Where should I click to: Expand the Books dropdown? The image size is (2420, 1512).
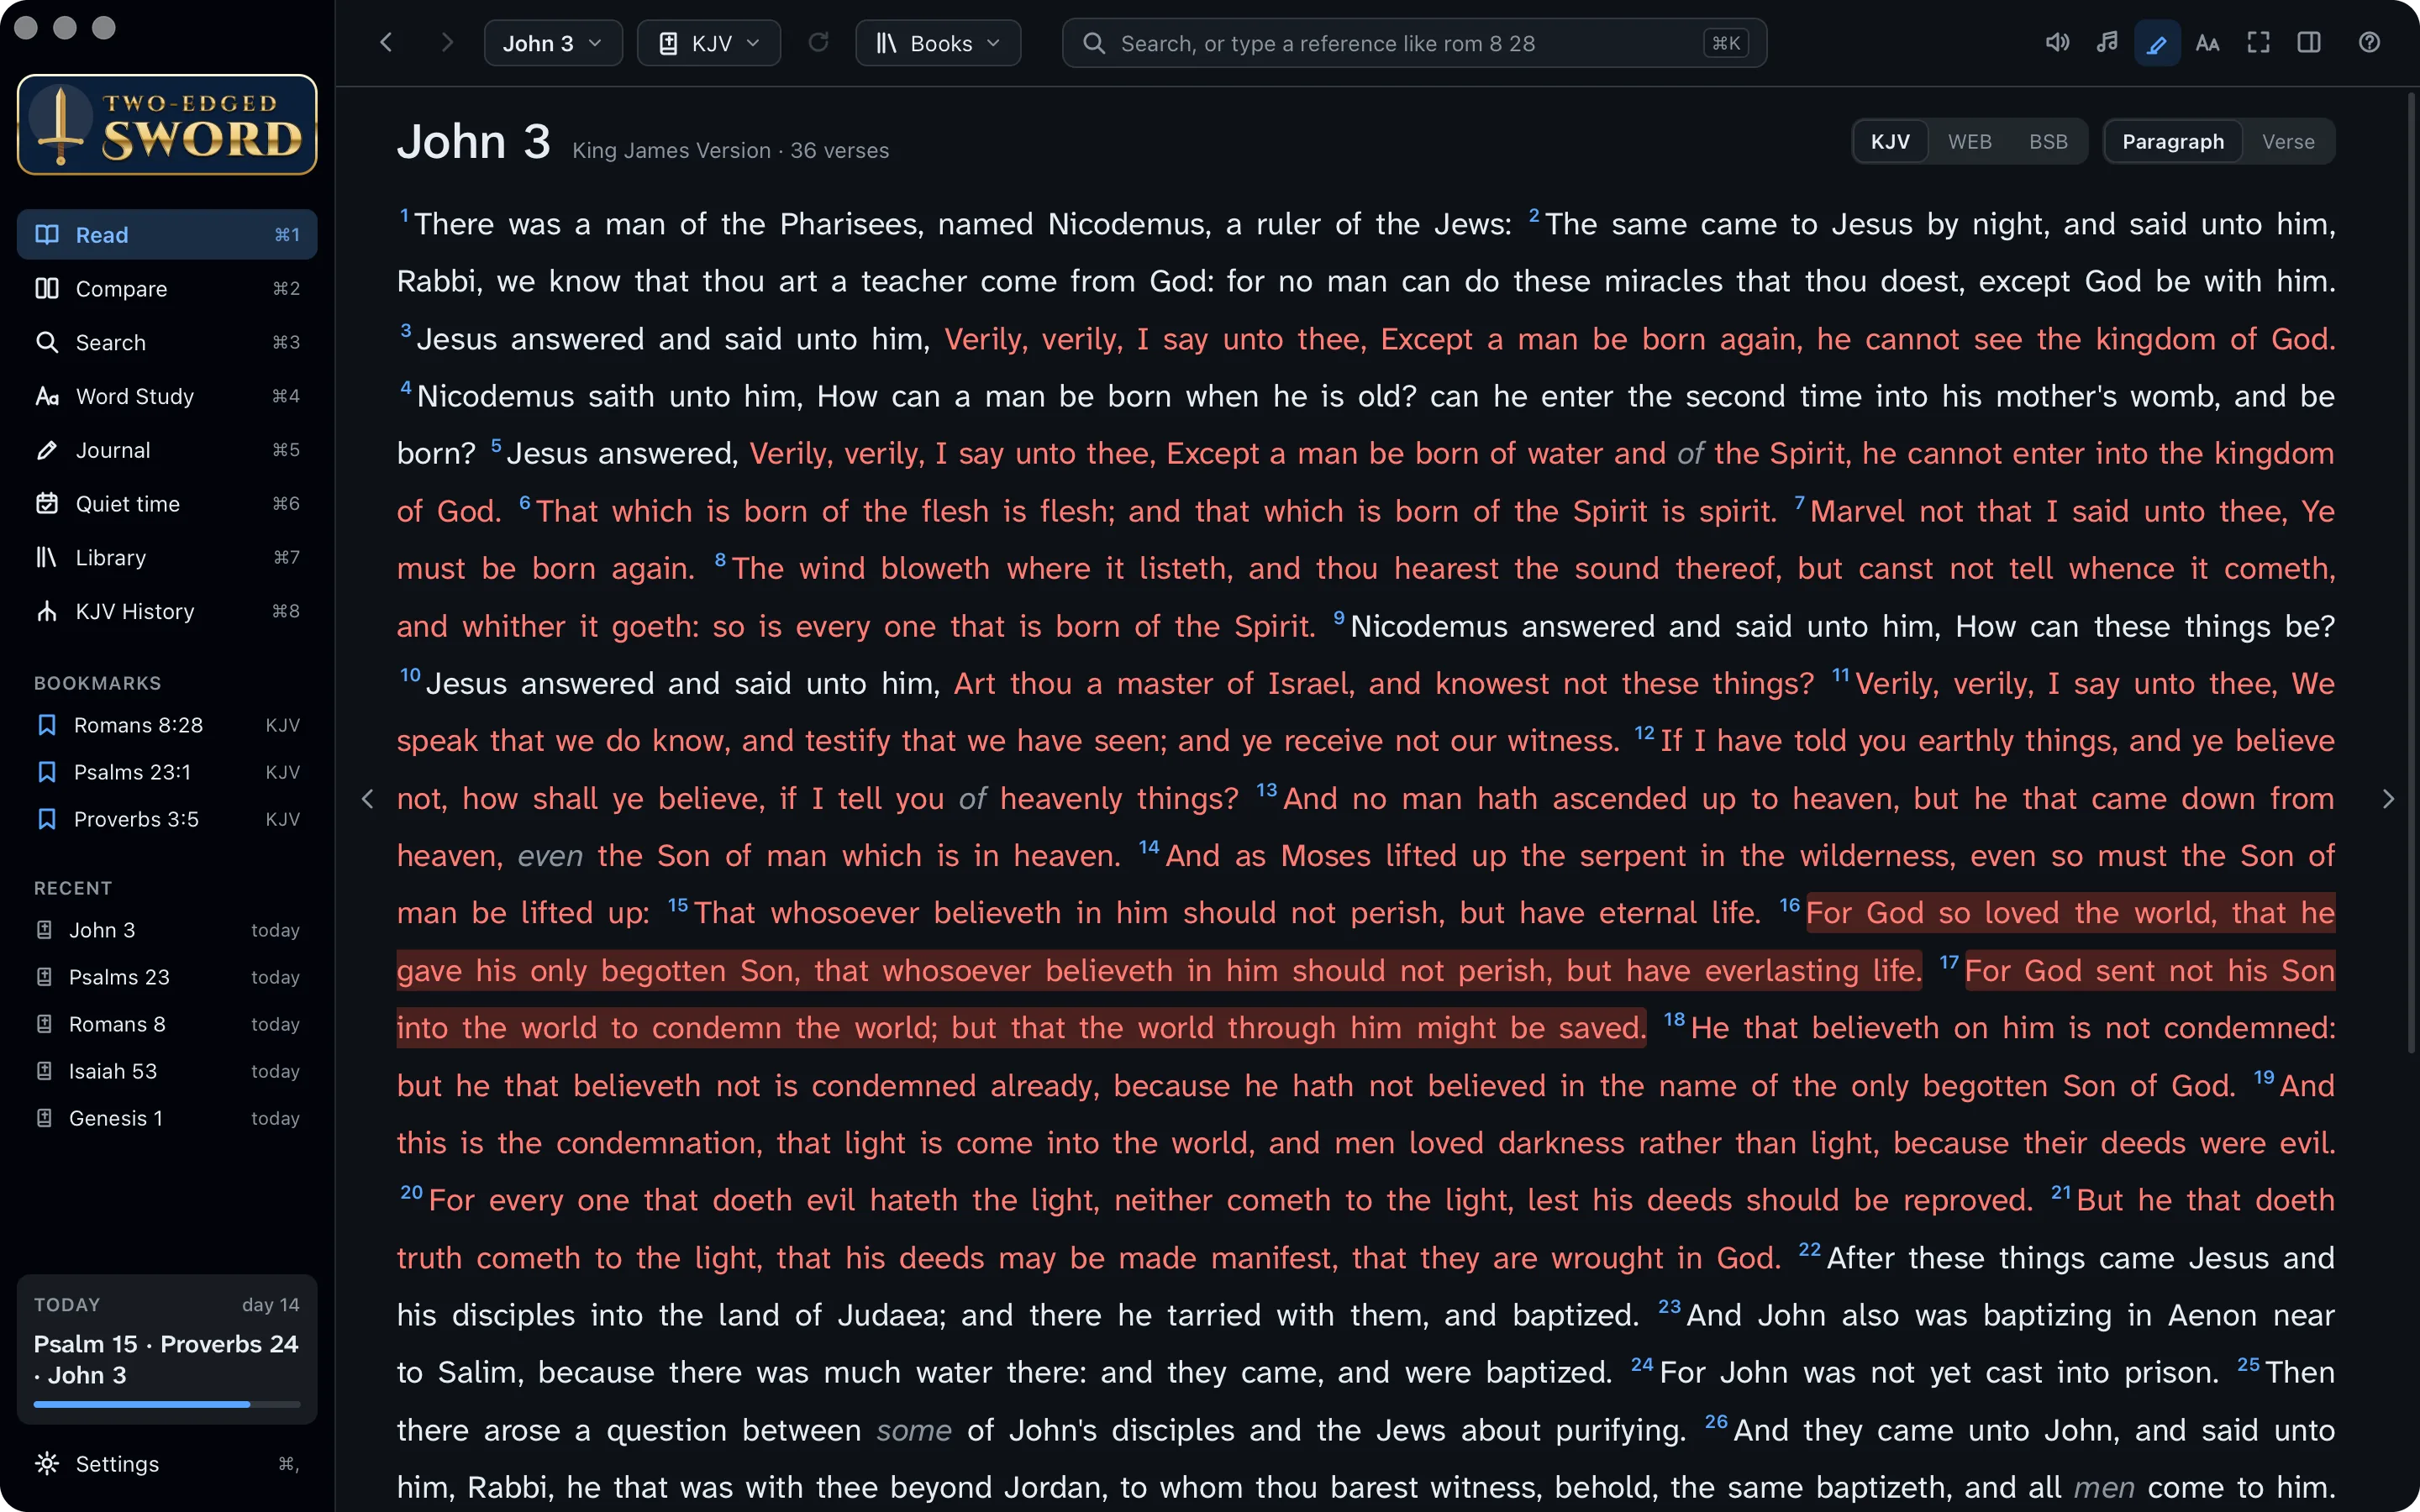click(938, 43)
